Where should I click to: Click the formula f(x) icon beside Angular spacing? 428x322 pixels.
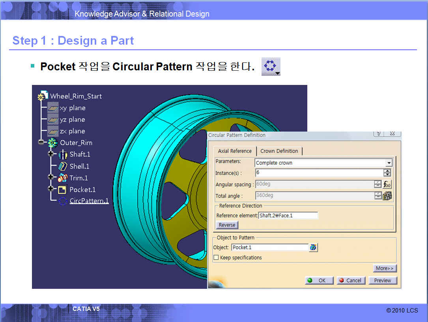tap(387, 185)
